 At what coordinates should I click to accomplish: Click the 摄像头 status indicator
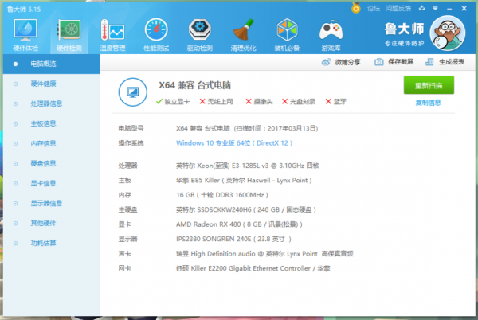coord(259,102)
